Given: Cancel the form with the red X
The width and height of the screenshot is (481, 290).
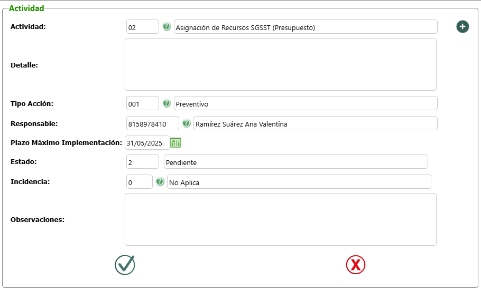Looking at the screenshot, I should [356, 265].
